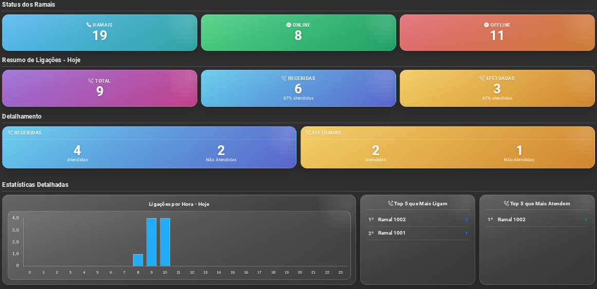
Task: Click the hour 12 x-axis label
Action: (192, 272)
